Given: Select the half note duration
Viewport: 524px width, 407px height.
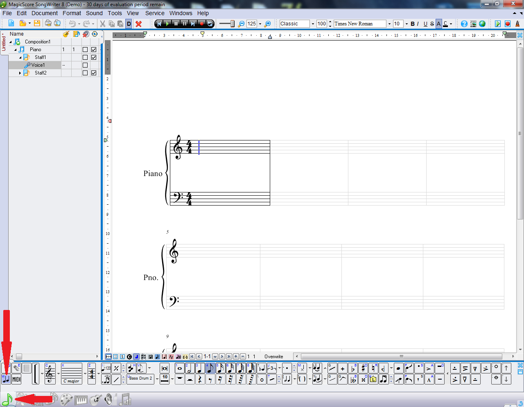Looking at the screenshot, I should pos(190,368).
